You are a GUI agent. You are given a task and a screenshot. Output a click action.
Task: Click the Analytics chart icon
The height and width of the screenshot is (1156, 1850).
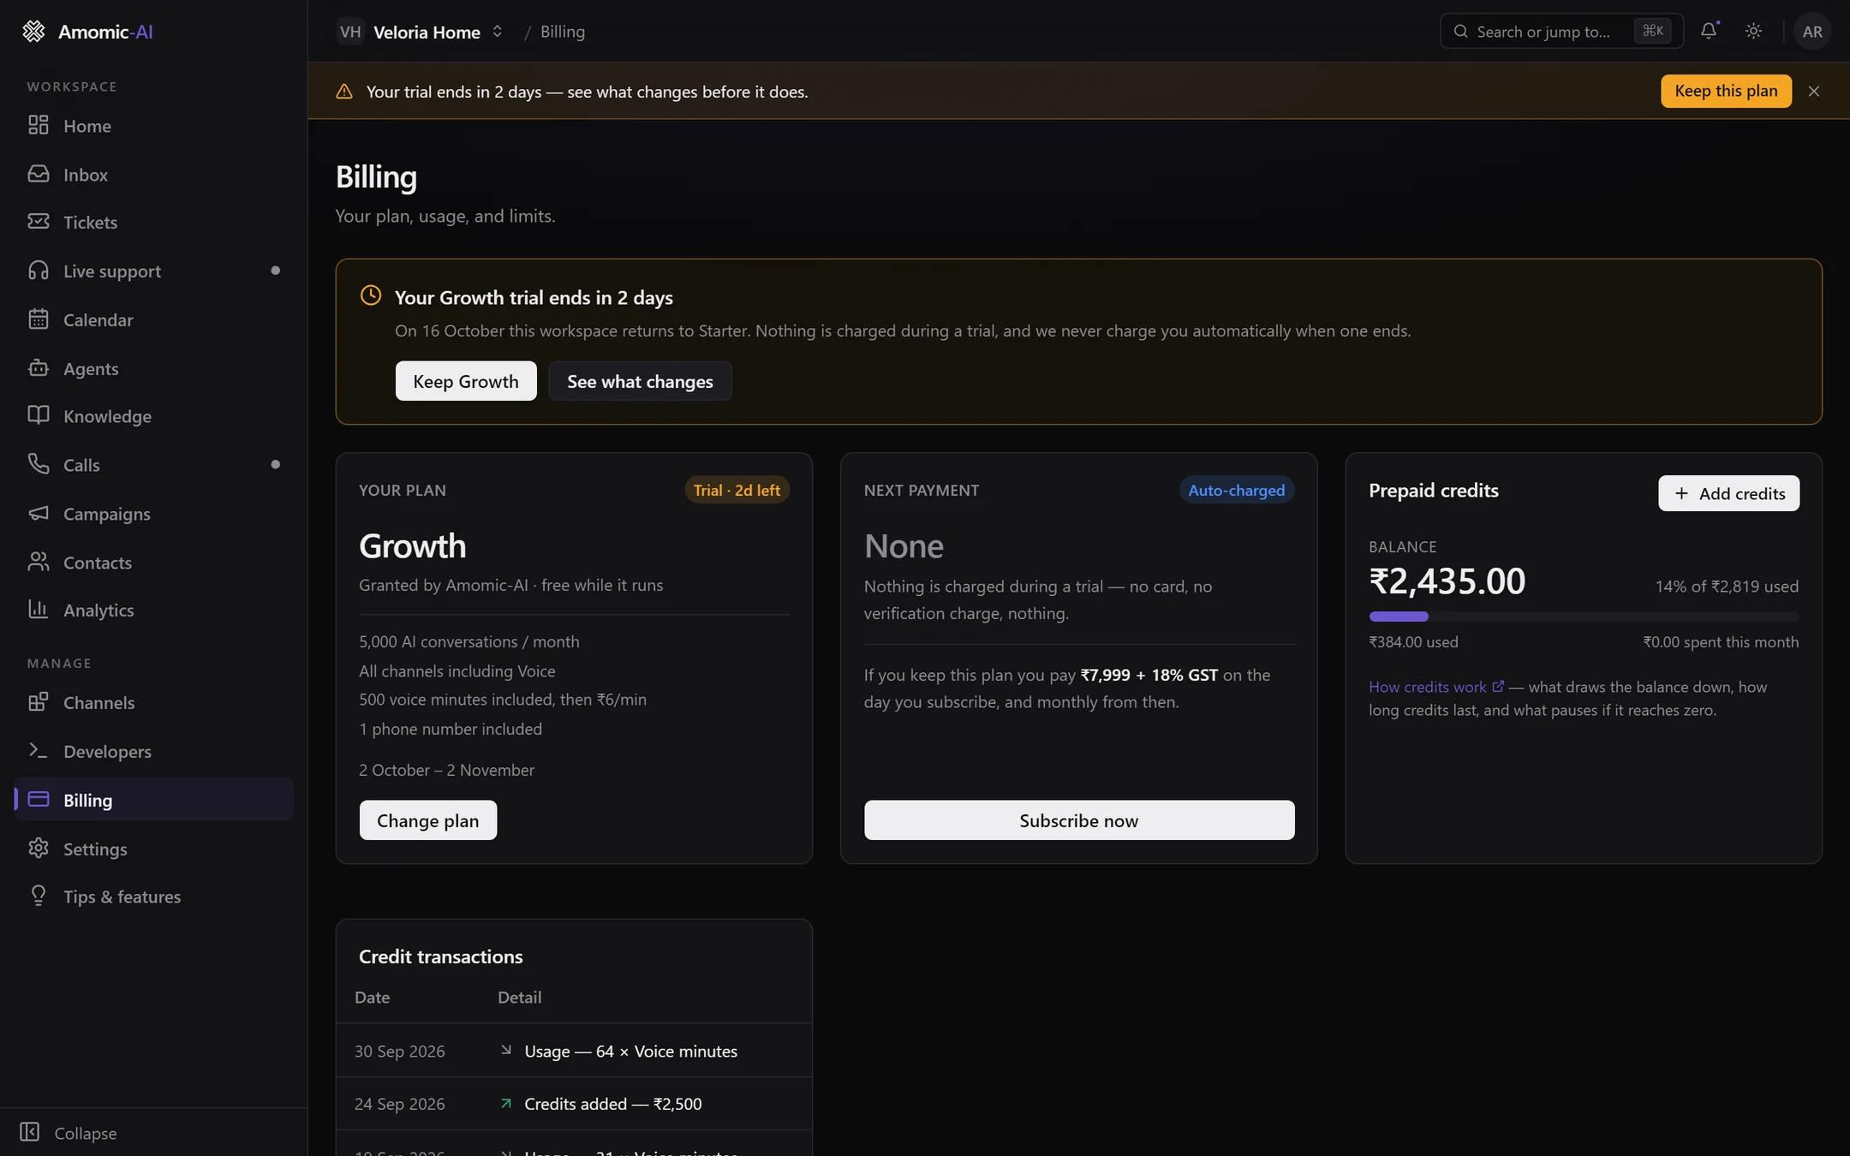pos(39,609)
